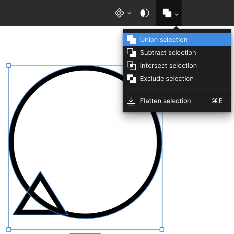Click the Intersect selection icon
Image resolution: width=234 pixels, height=234 pixels.
131,66
